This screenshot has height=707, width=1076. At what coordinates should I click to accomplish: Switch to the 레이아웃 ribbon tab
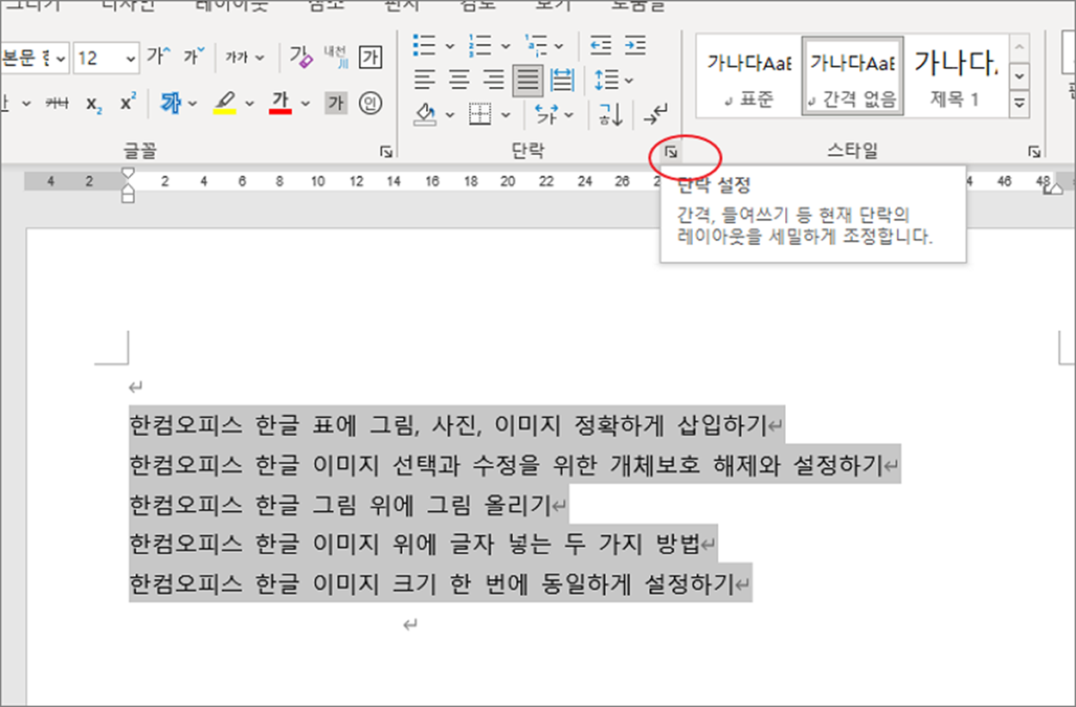[232, 5]
